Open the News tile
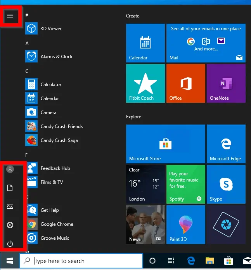251x270 pixels. 145,225
